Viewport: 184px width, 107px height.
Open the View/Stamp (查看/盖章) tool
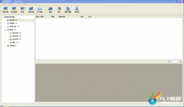[x=68, y=9]
